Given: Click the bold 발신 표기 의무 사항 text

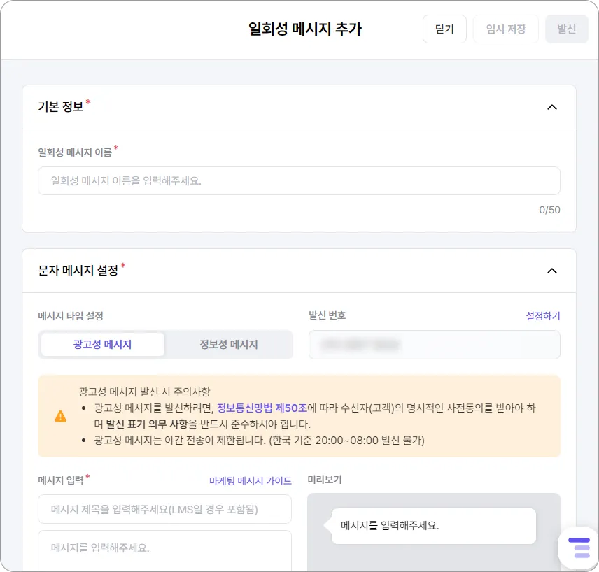Looking at the screenshot, I should [146, 424].
